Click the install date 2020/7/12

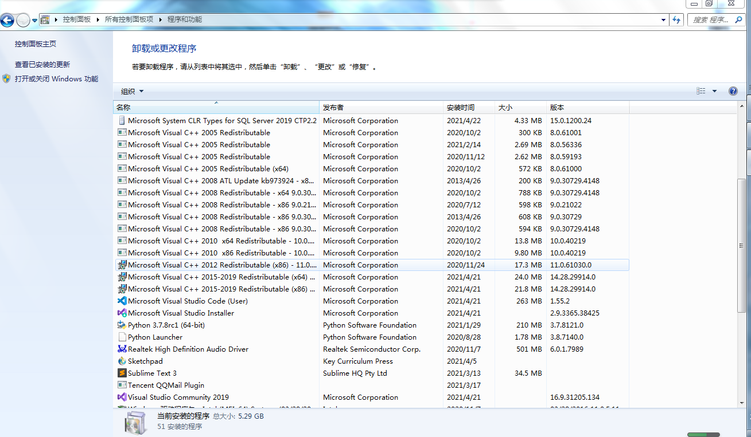point(464,205)
